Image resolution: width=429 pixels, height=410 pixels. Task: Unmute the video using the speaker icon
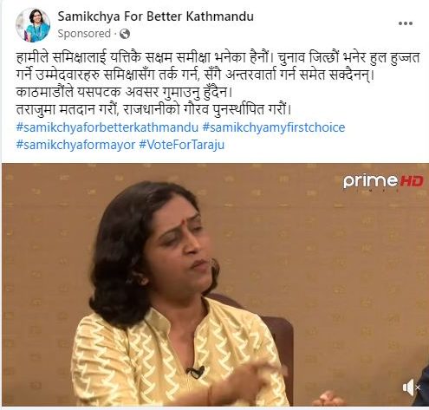[x=411, y=387]
